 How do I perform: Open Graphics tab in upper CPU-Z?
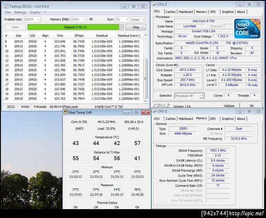coord(228,12)
